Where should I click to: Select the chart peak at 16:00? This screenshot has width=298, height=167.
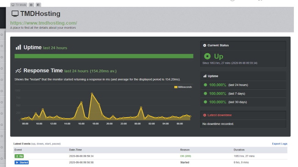81,102
